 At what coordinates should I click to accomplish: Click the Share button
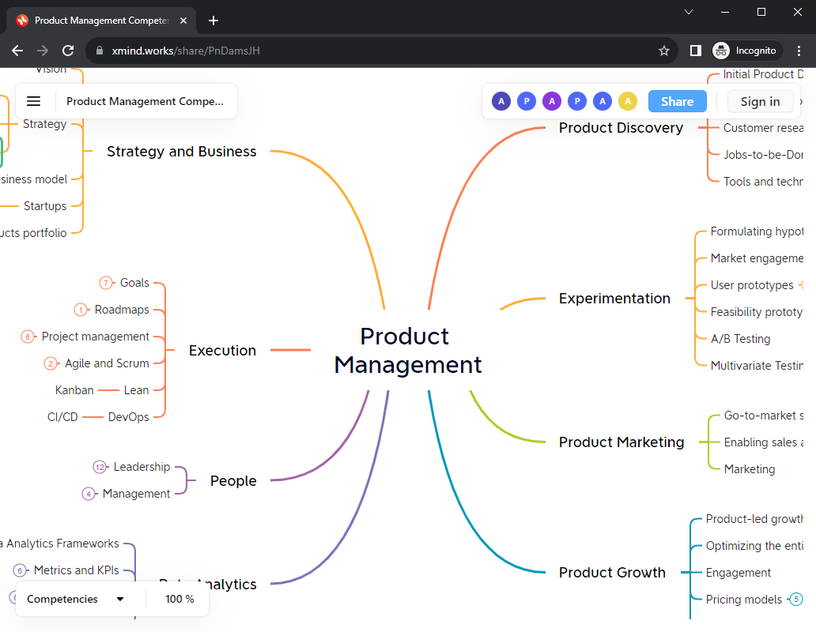coord(677,101)
